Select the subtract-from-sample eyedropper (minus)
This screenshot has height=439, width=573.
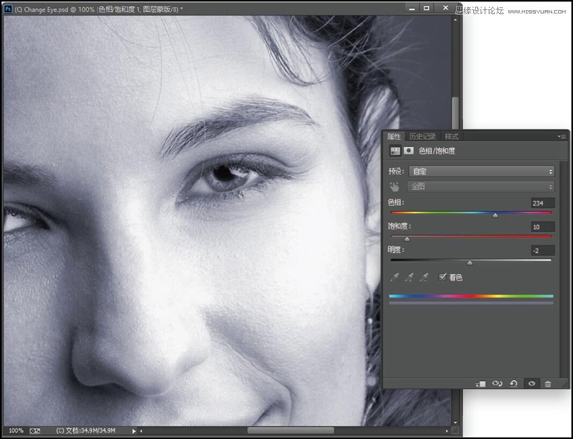[x=423, y=277]
